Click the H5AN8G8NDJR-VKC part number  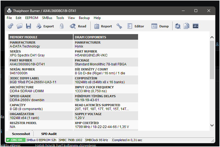pyautogui.click(x=91, y=55)
